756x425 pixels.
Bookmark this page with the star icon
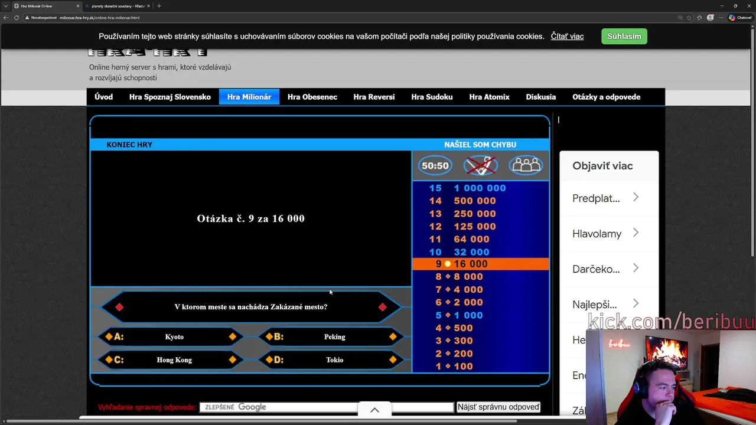[x=689, y=18]
